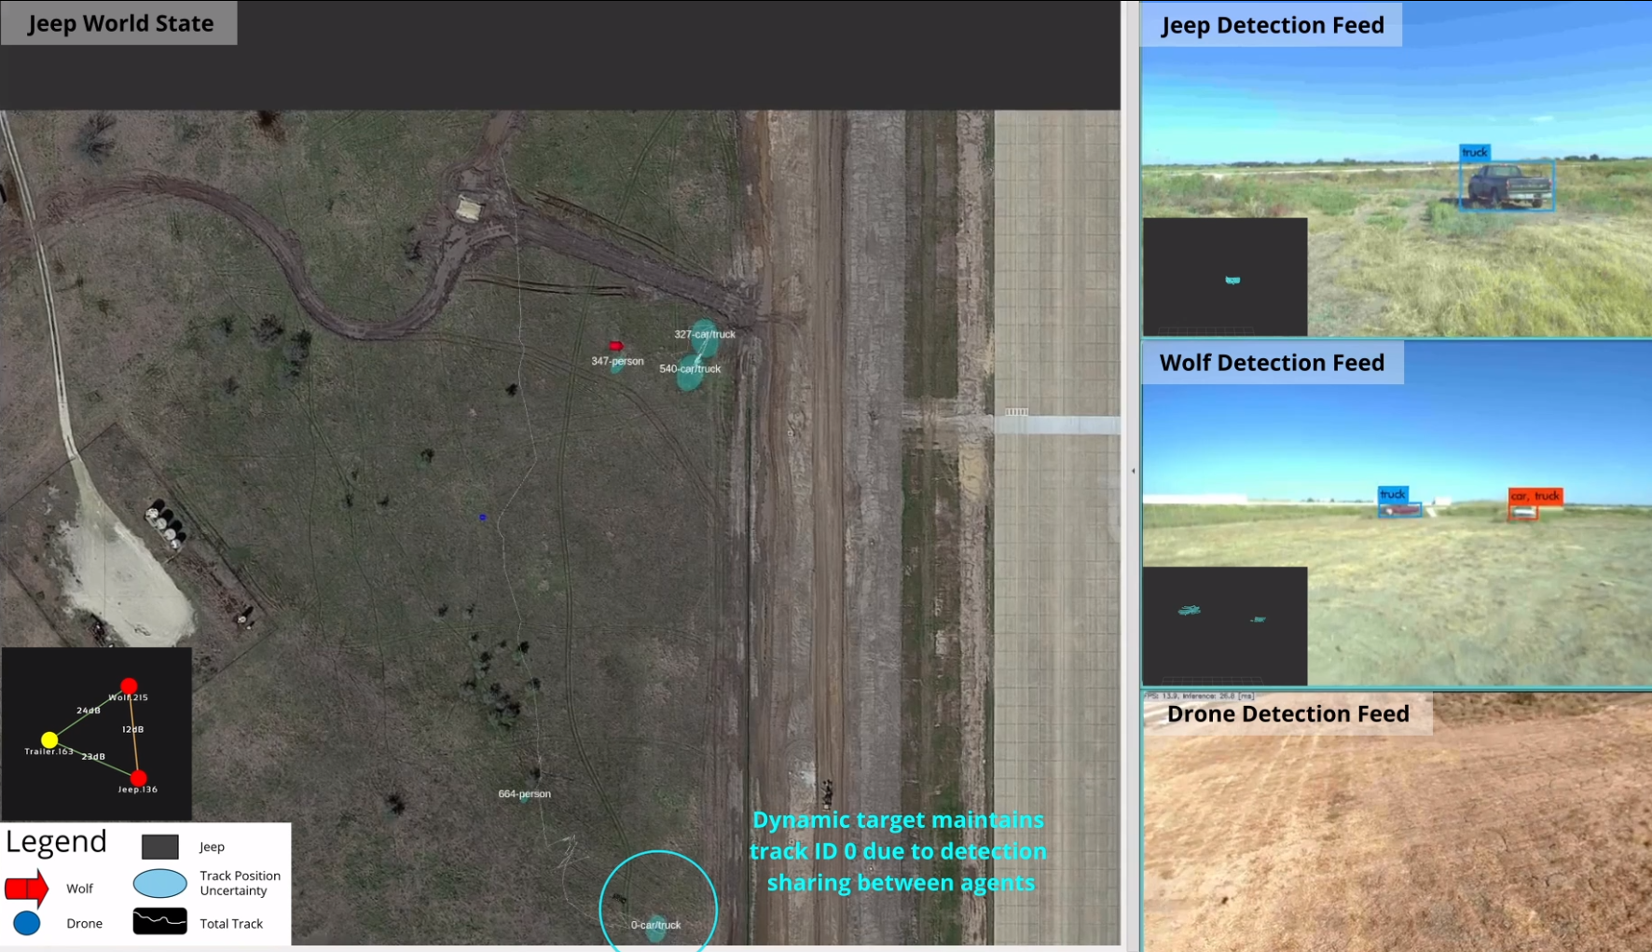Click the gray Jeep square in the Legend

click(159, 847)
